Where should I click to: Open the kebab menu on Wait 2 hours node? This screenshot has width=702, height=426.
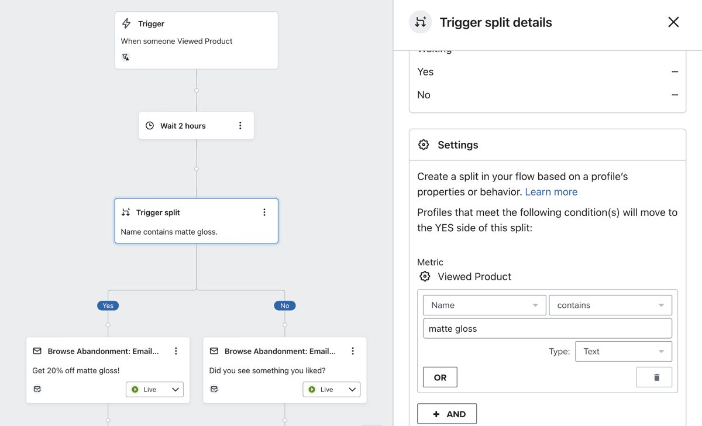point(240,125)
